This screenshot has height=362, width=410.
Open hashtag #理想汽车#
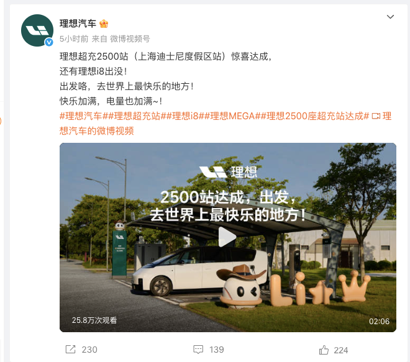[x=81, y=116]
